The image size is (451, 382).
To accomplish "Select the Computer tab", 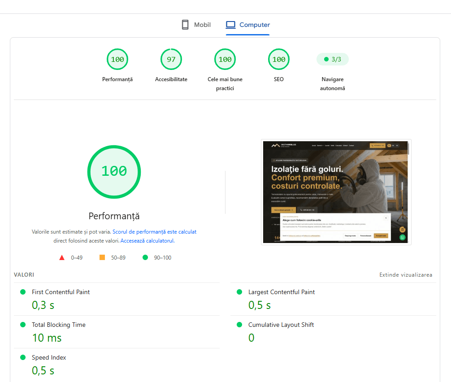I will pos(247,25).
